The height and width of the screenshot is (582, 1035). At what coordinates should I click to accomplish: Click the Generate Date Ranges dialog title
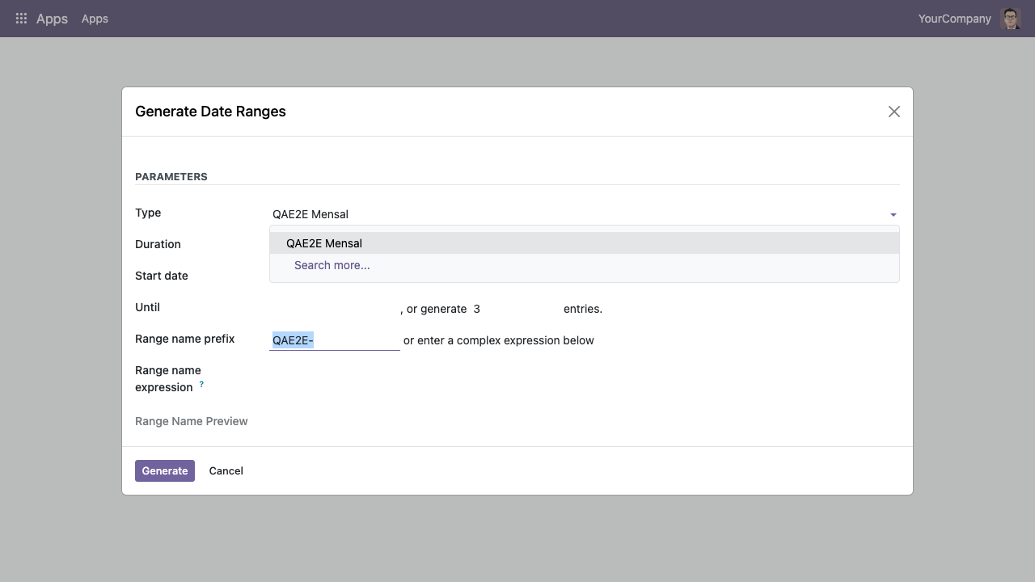(x=210, y=112)
